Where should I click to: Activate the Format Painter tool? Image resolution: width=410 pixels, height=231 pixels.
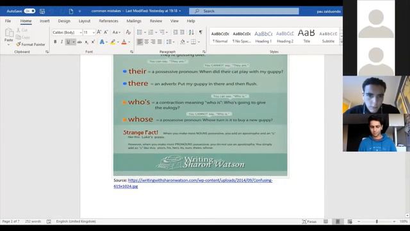pos(31,44)
